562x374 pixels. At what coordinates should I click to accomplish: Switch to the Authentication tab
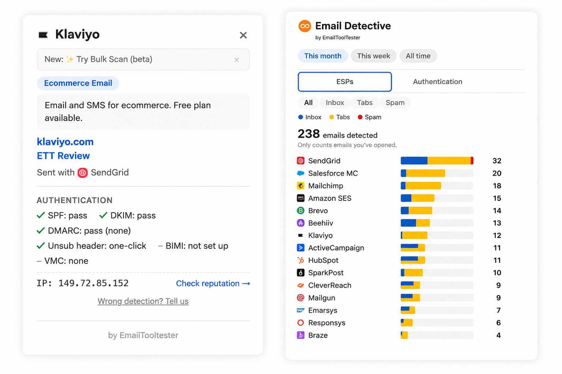pyautogui.click(x=438, y=82)
